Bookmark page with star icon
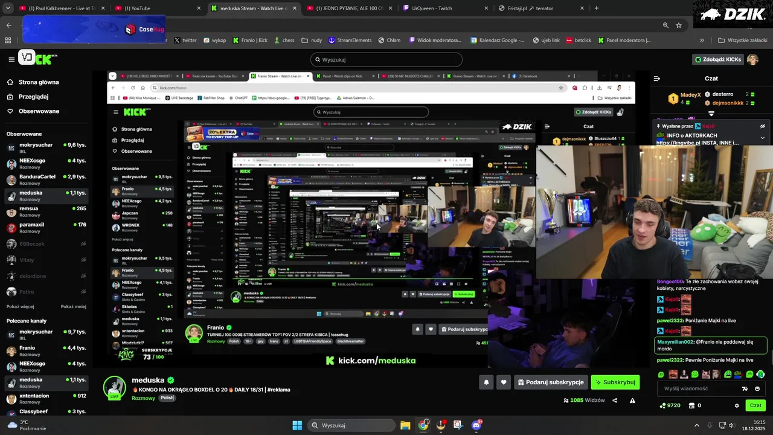 tap(679, 25)
